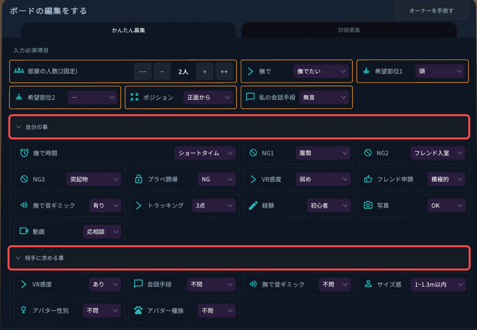Open the NG1 dropdown showing 眉間
477x330 pixels.
(x=323, y=153)
